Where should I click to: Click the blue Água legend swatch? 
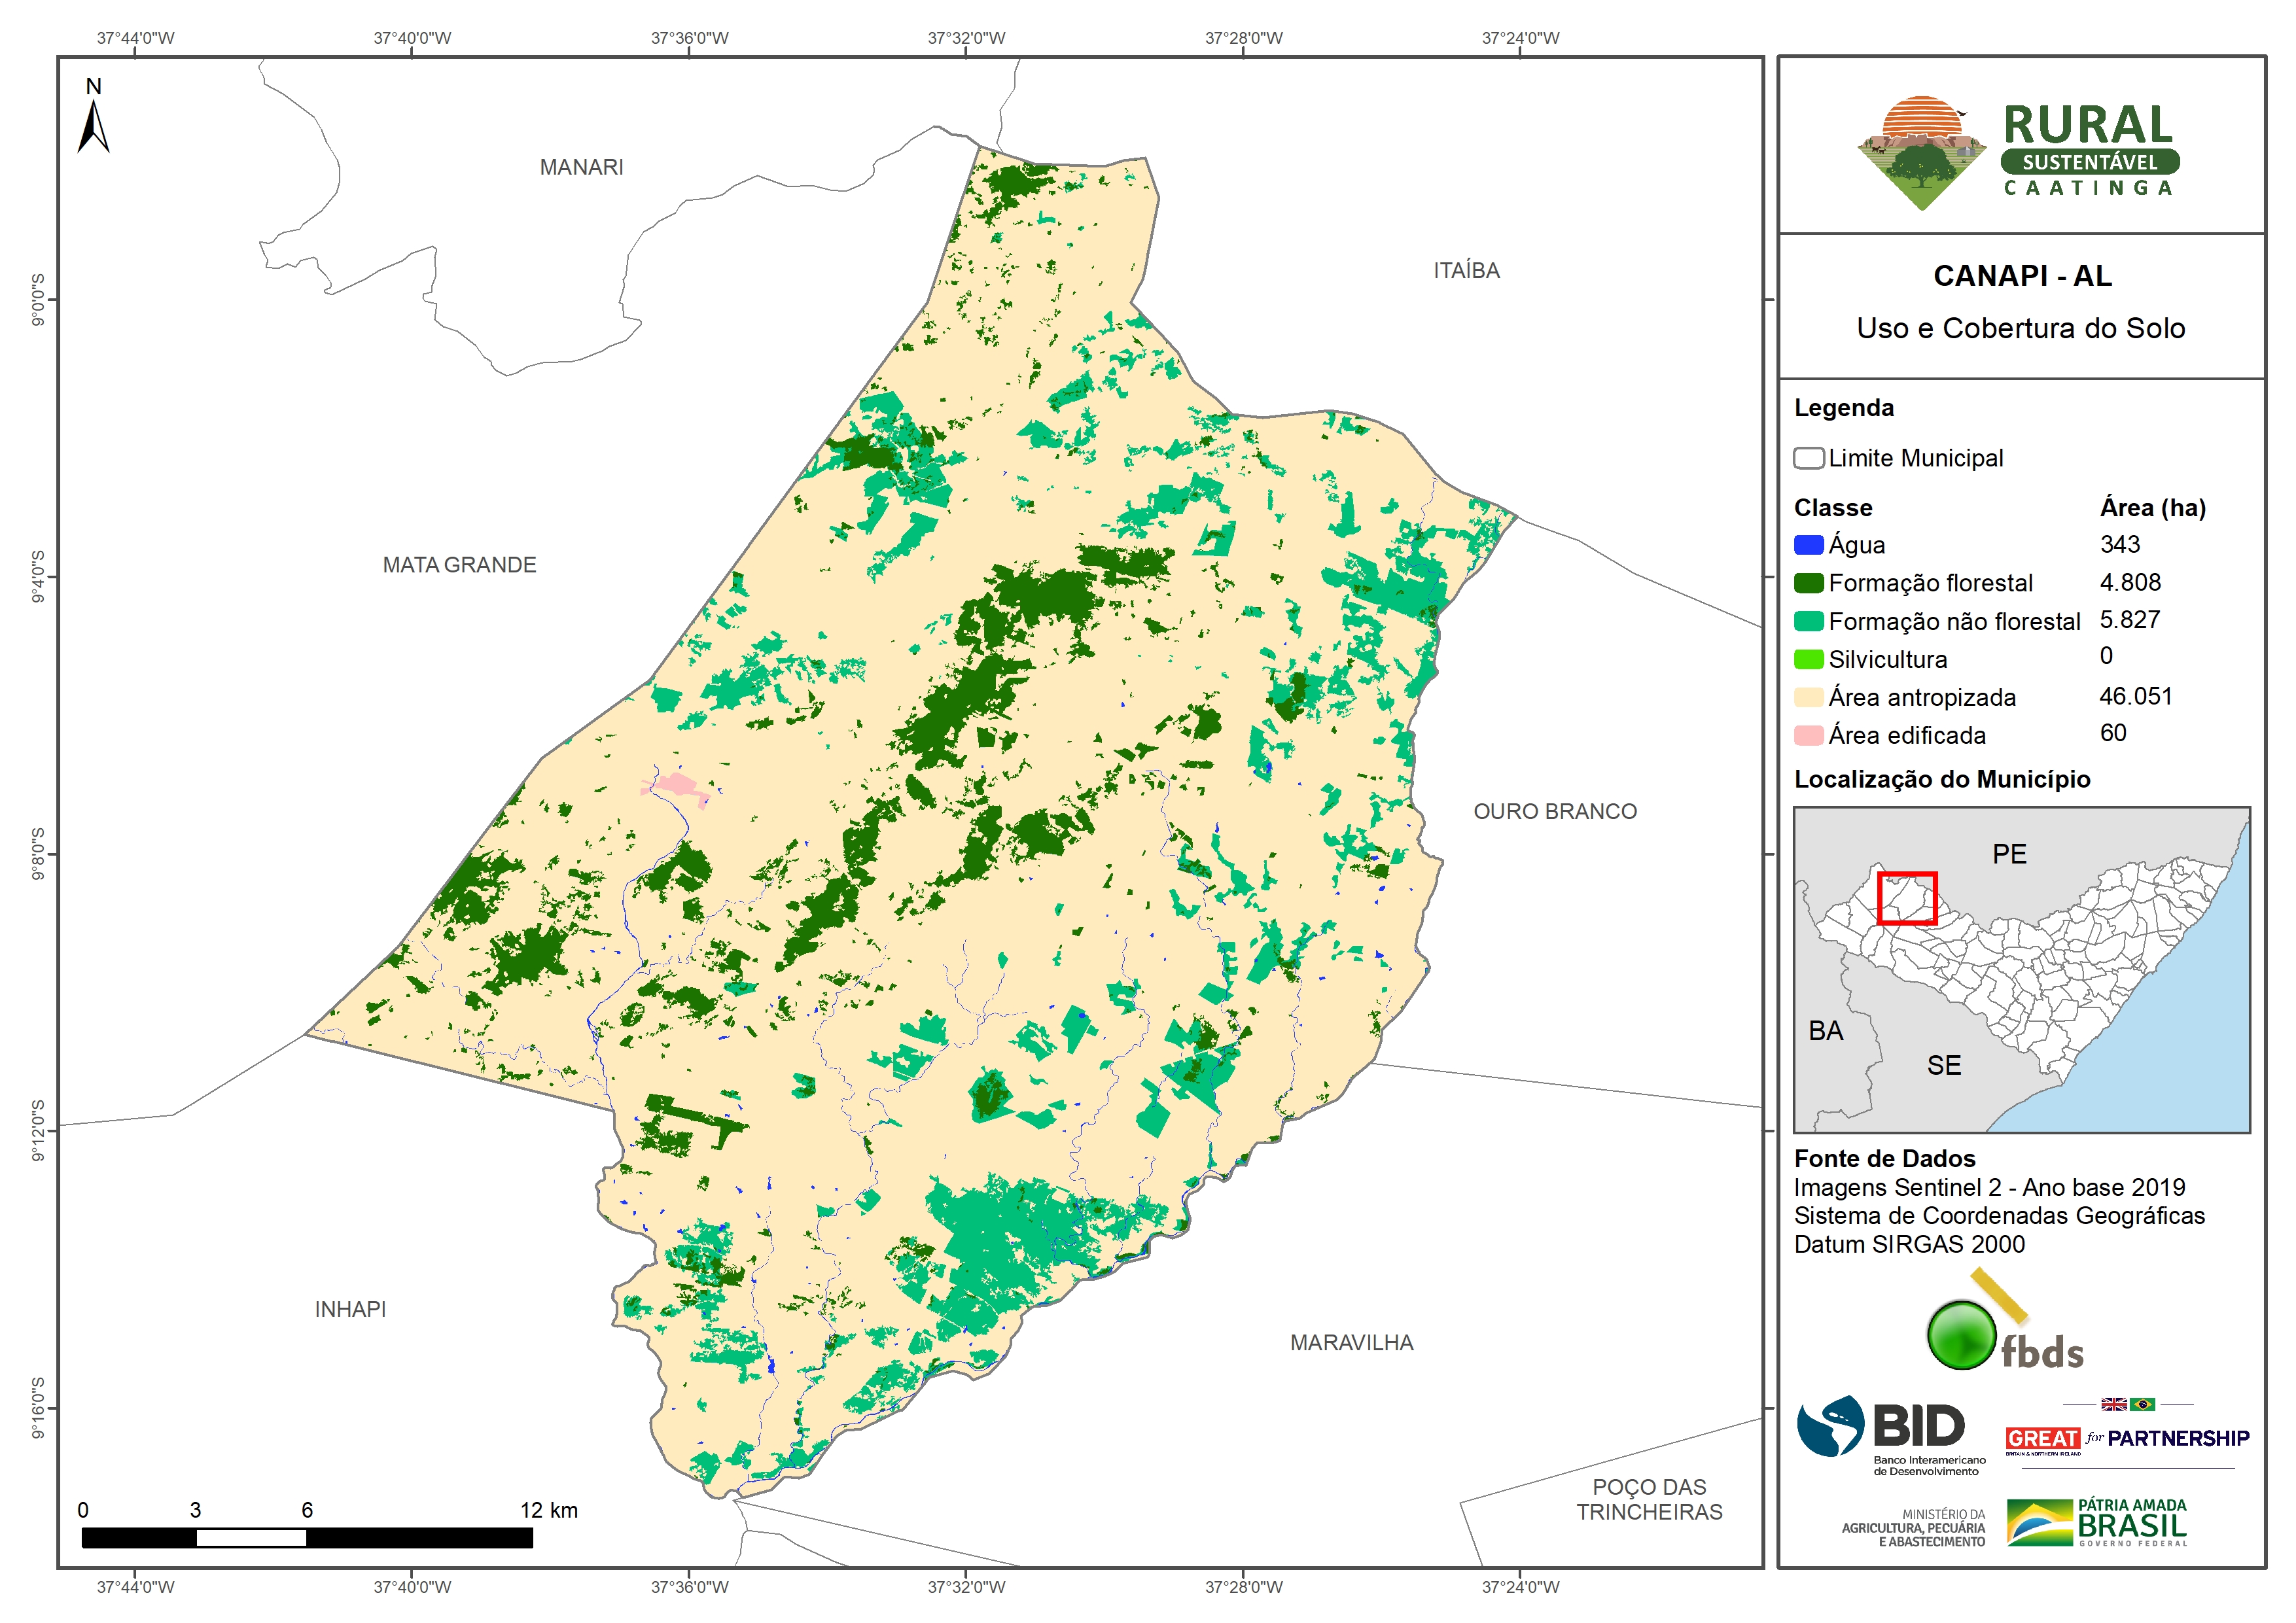[1808, 545]
